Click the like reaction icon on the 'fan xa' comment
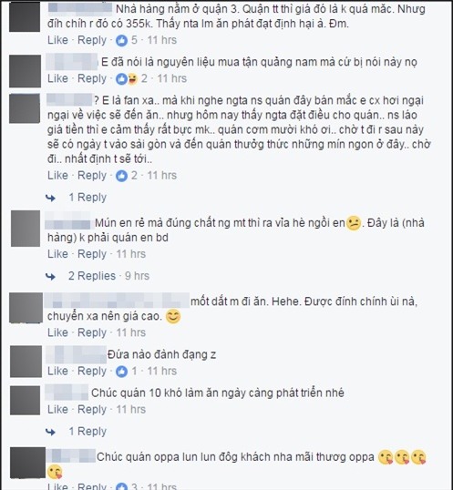Screen dimensions: 453x490 (121, 176)
